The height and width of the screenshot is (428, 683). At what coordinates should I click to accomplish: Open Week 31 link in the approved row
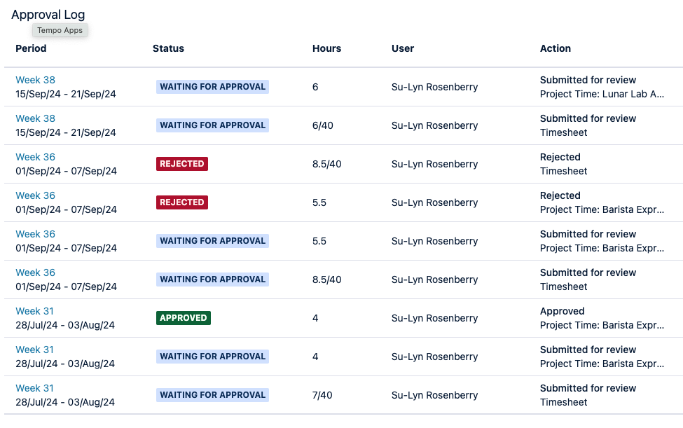[34, 311]
